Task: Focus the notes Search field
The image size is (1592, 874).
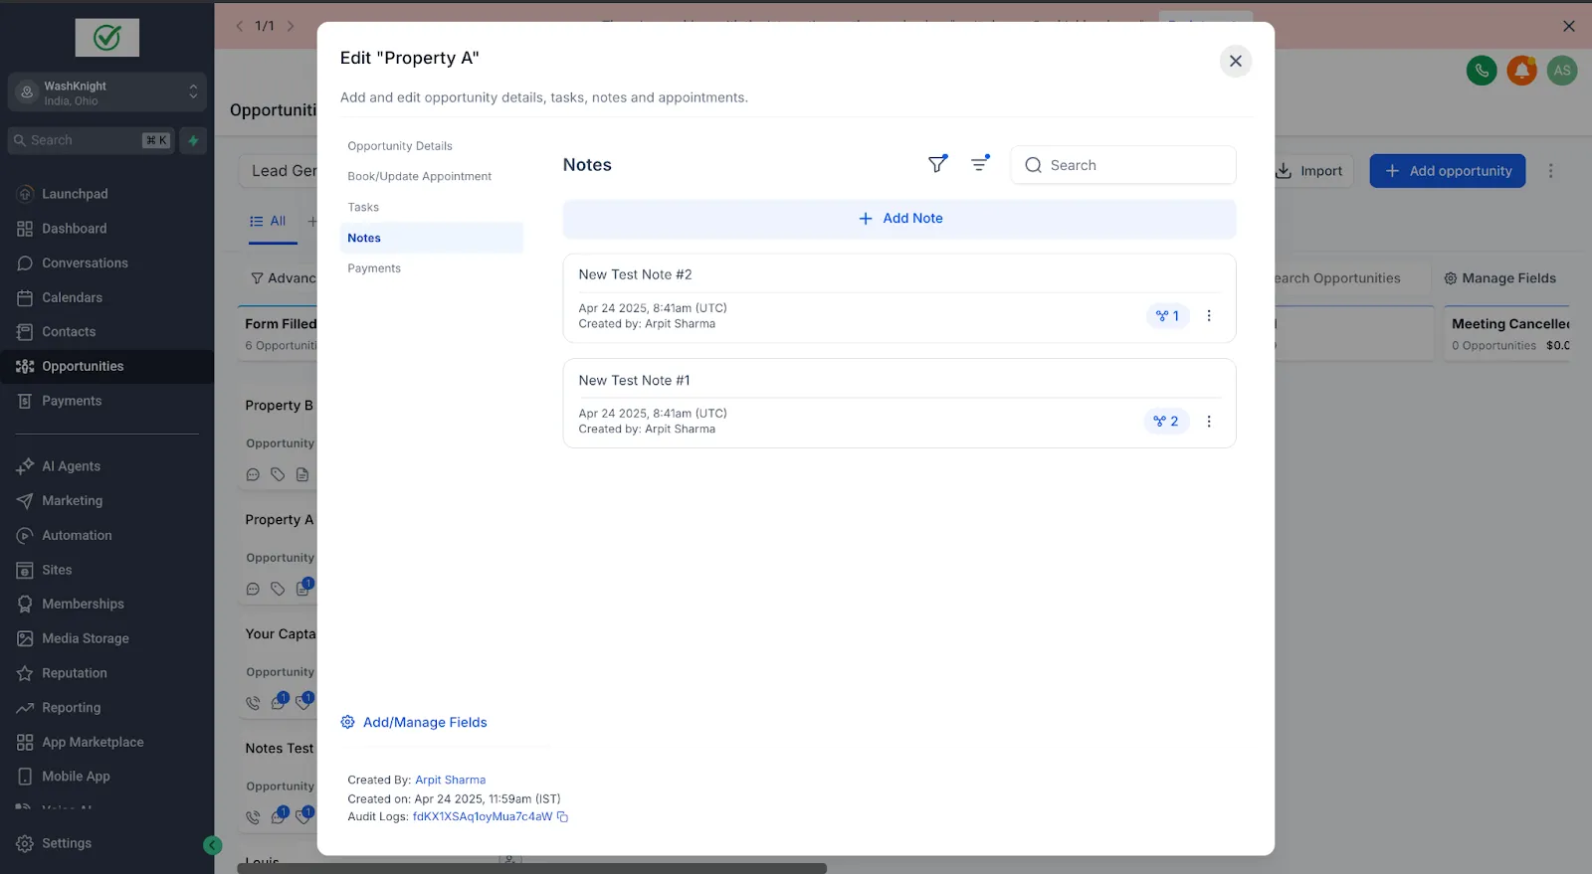Action: pos(1123,165)
